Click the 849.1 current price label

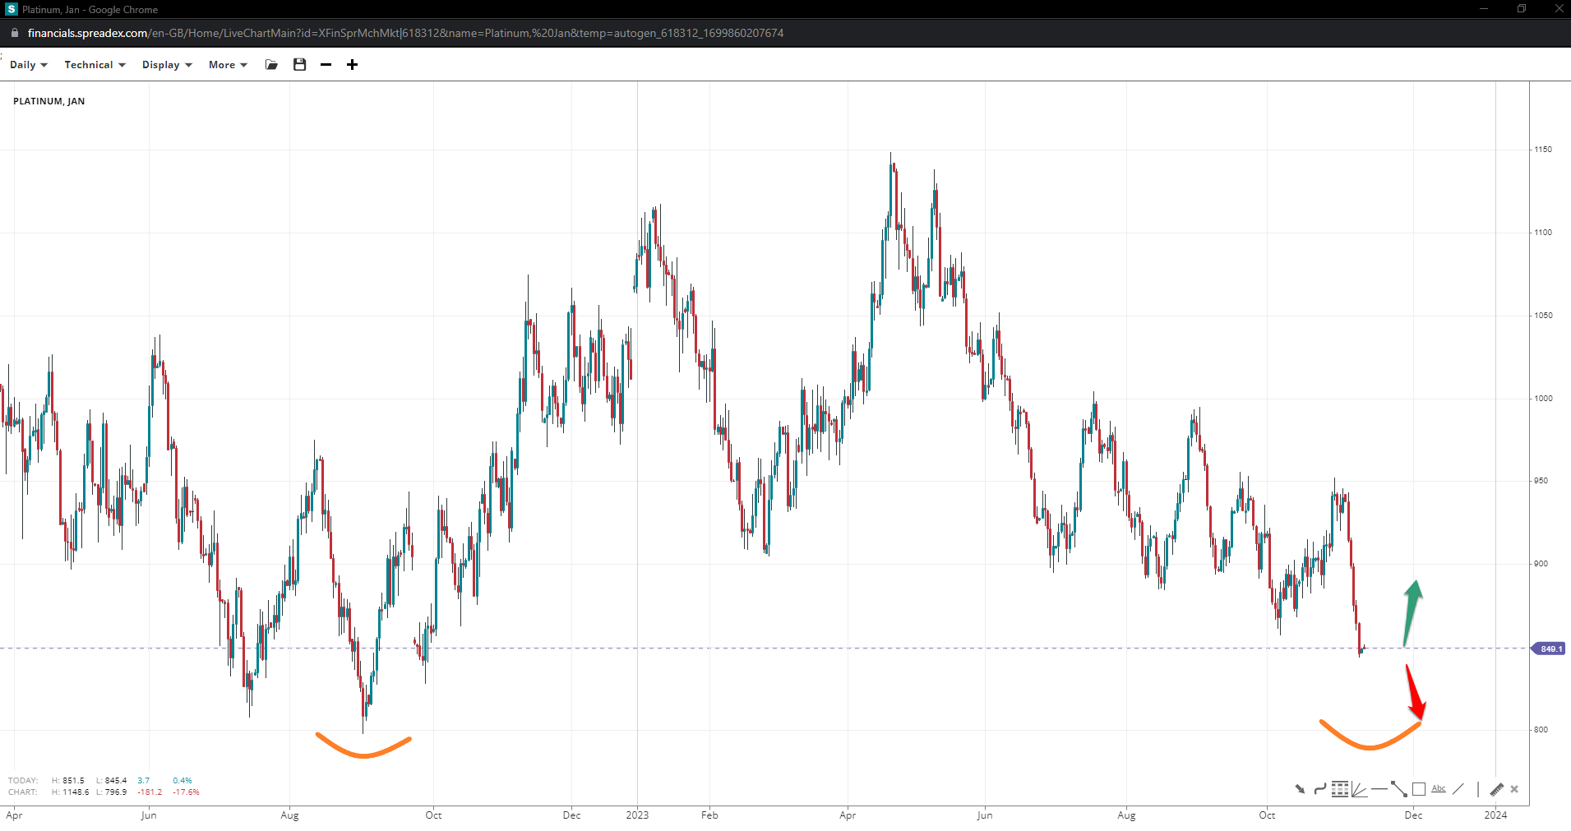[x=1550, y=649]
